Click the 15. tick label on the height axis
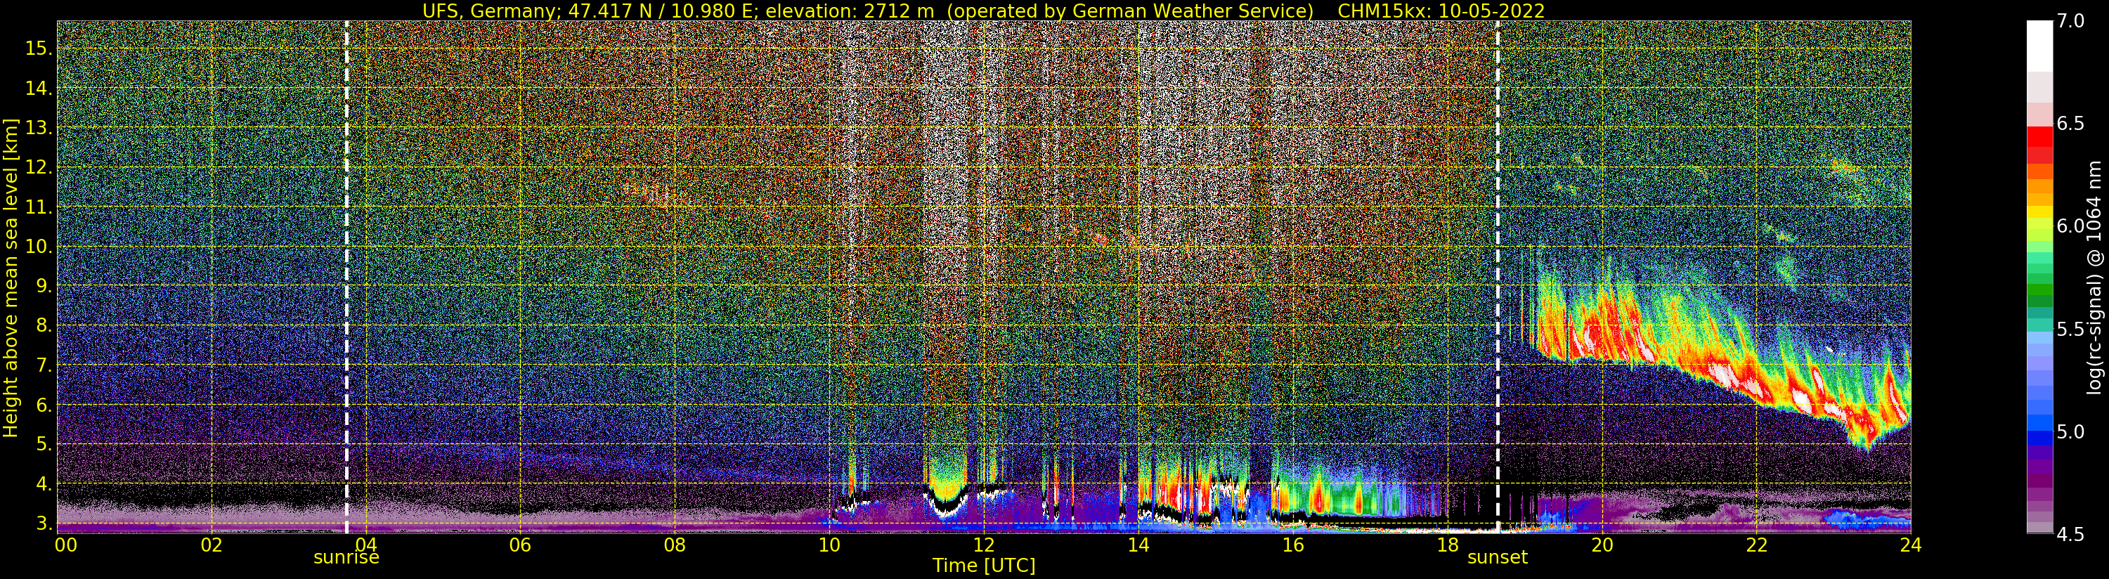Image resolution: width=2109 pixels, height=579 pixels. point(39,48)
